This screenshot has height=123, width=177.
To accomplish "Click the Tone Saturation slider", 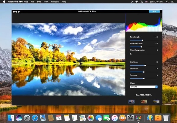I will (141, 47).
